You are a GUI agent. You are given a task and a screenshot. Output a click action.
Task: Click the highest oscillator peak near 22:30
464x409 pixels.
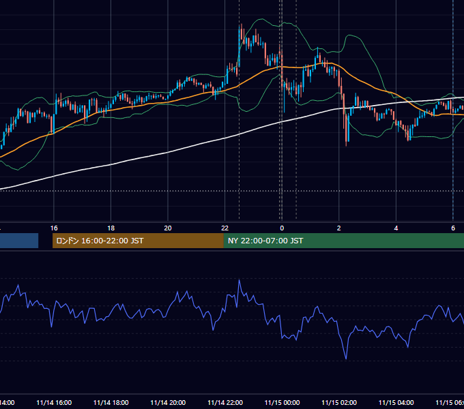(240, 280)
